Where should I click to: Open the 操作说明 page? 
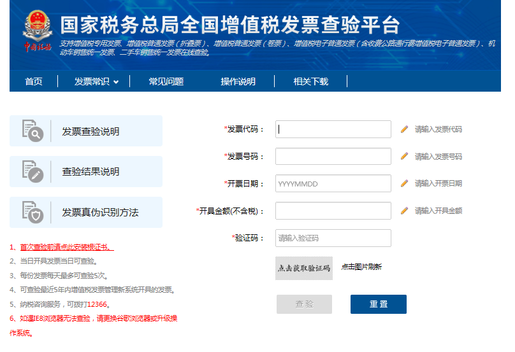coord(238,81)
